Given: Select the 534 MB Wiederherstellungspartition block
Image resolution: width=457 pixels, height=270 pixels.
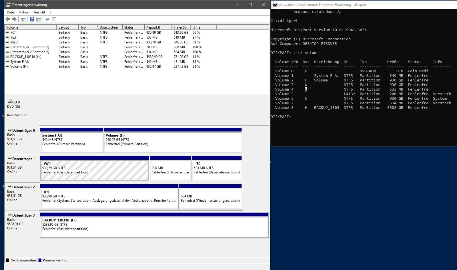Looking at the screenshot, I should click(x=211, y=197).
